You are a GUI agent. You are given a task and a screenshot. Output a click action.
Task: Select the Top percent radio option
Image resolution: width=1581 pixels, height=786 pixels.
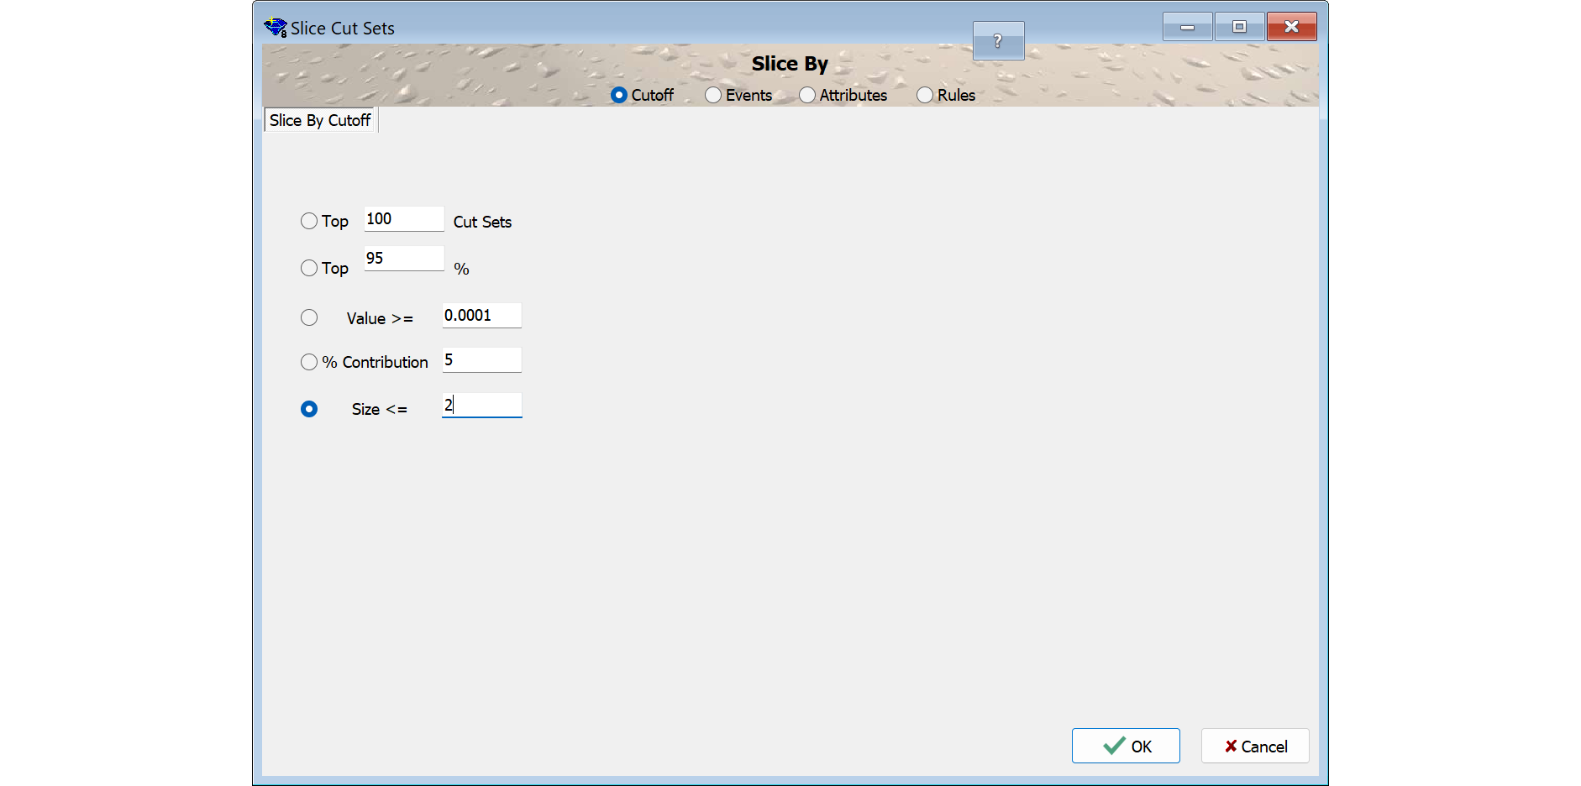click(x=309, y=268)
